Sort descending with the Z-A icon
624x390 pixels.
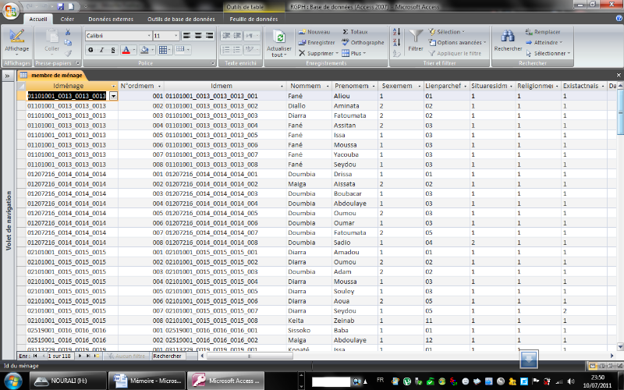398,43
